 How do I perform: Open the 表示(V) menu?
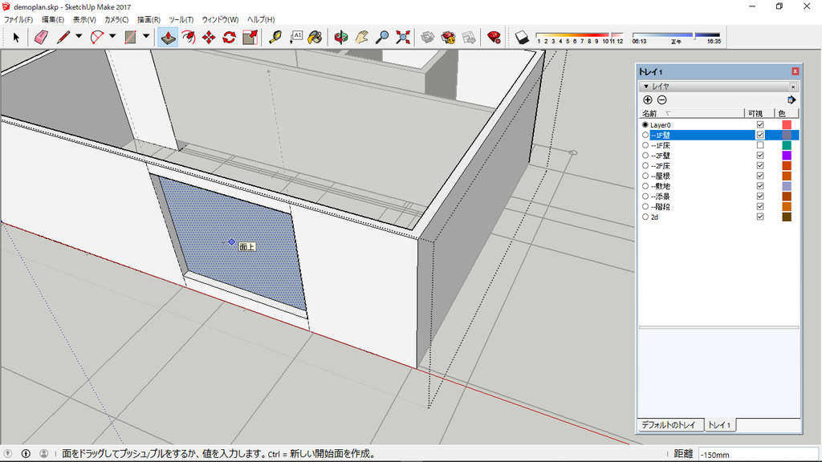83,19
